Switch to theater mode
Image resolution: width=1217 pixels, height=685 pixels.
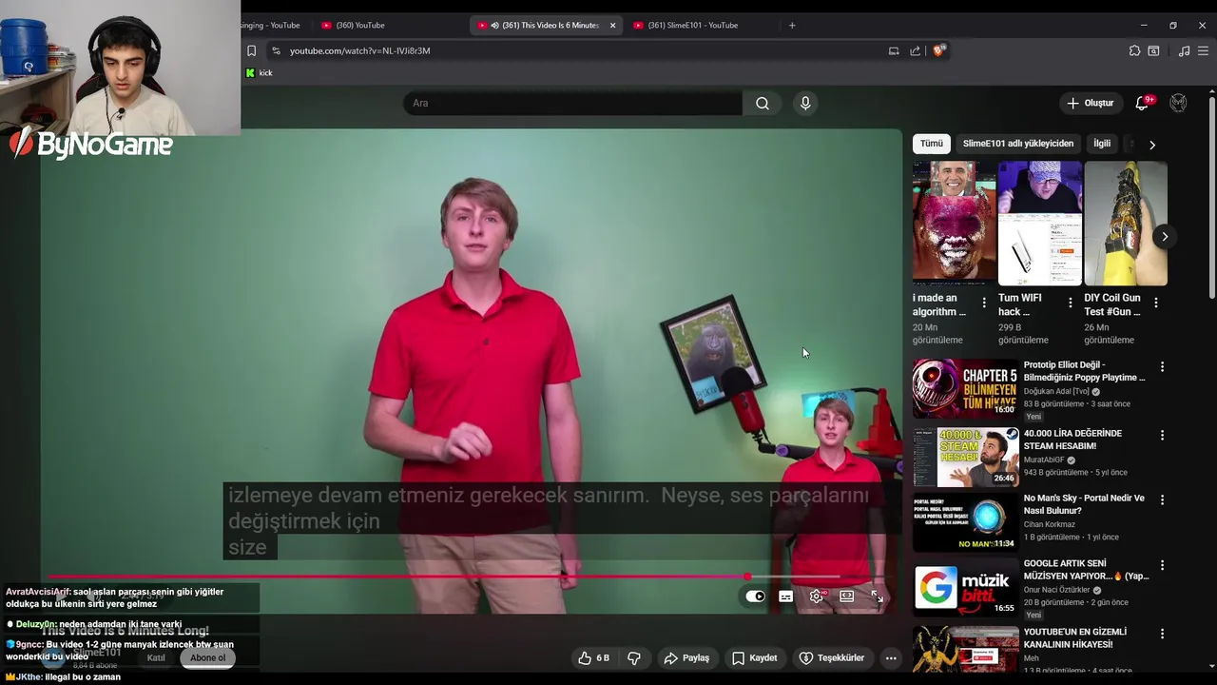(x=846, y=597)
